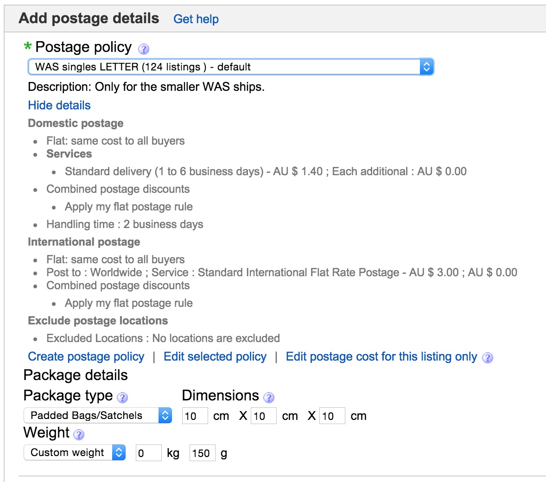Screen dimensions: 546x482
Task: Click the arrow icon on postage policy selector
Action: tap(426, 67)
